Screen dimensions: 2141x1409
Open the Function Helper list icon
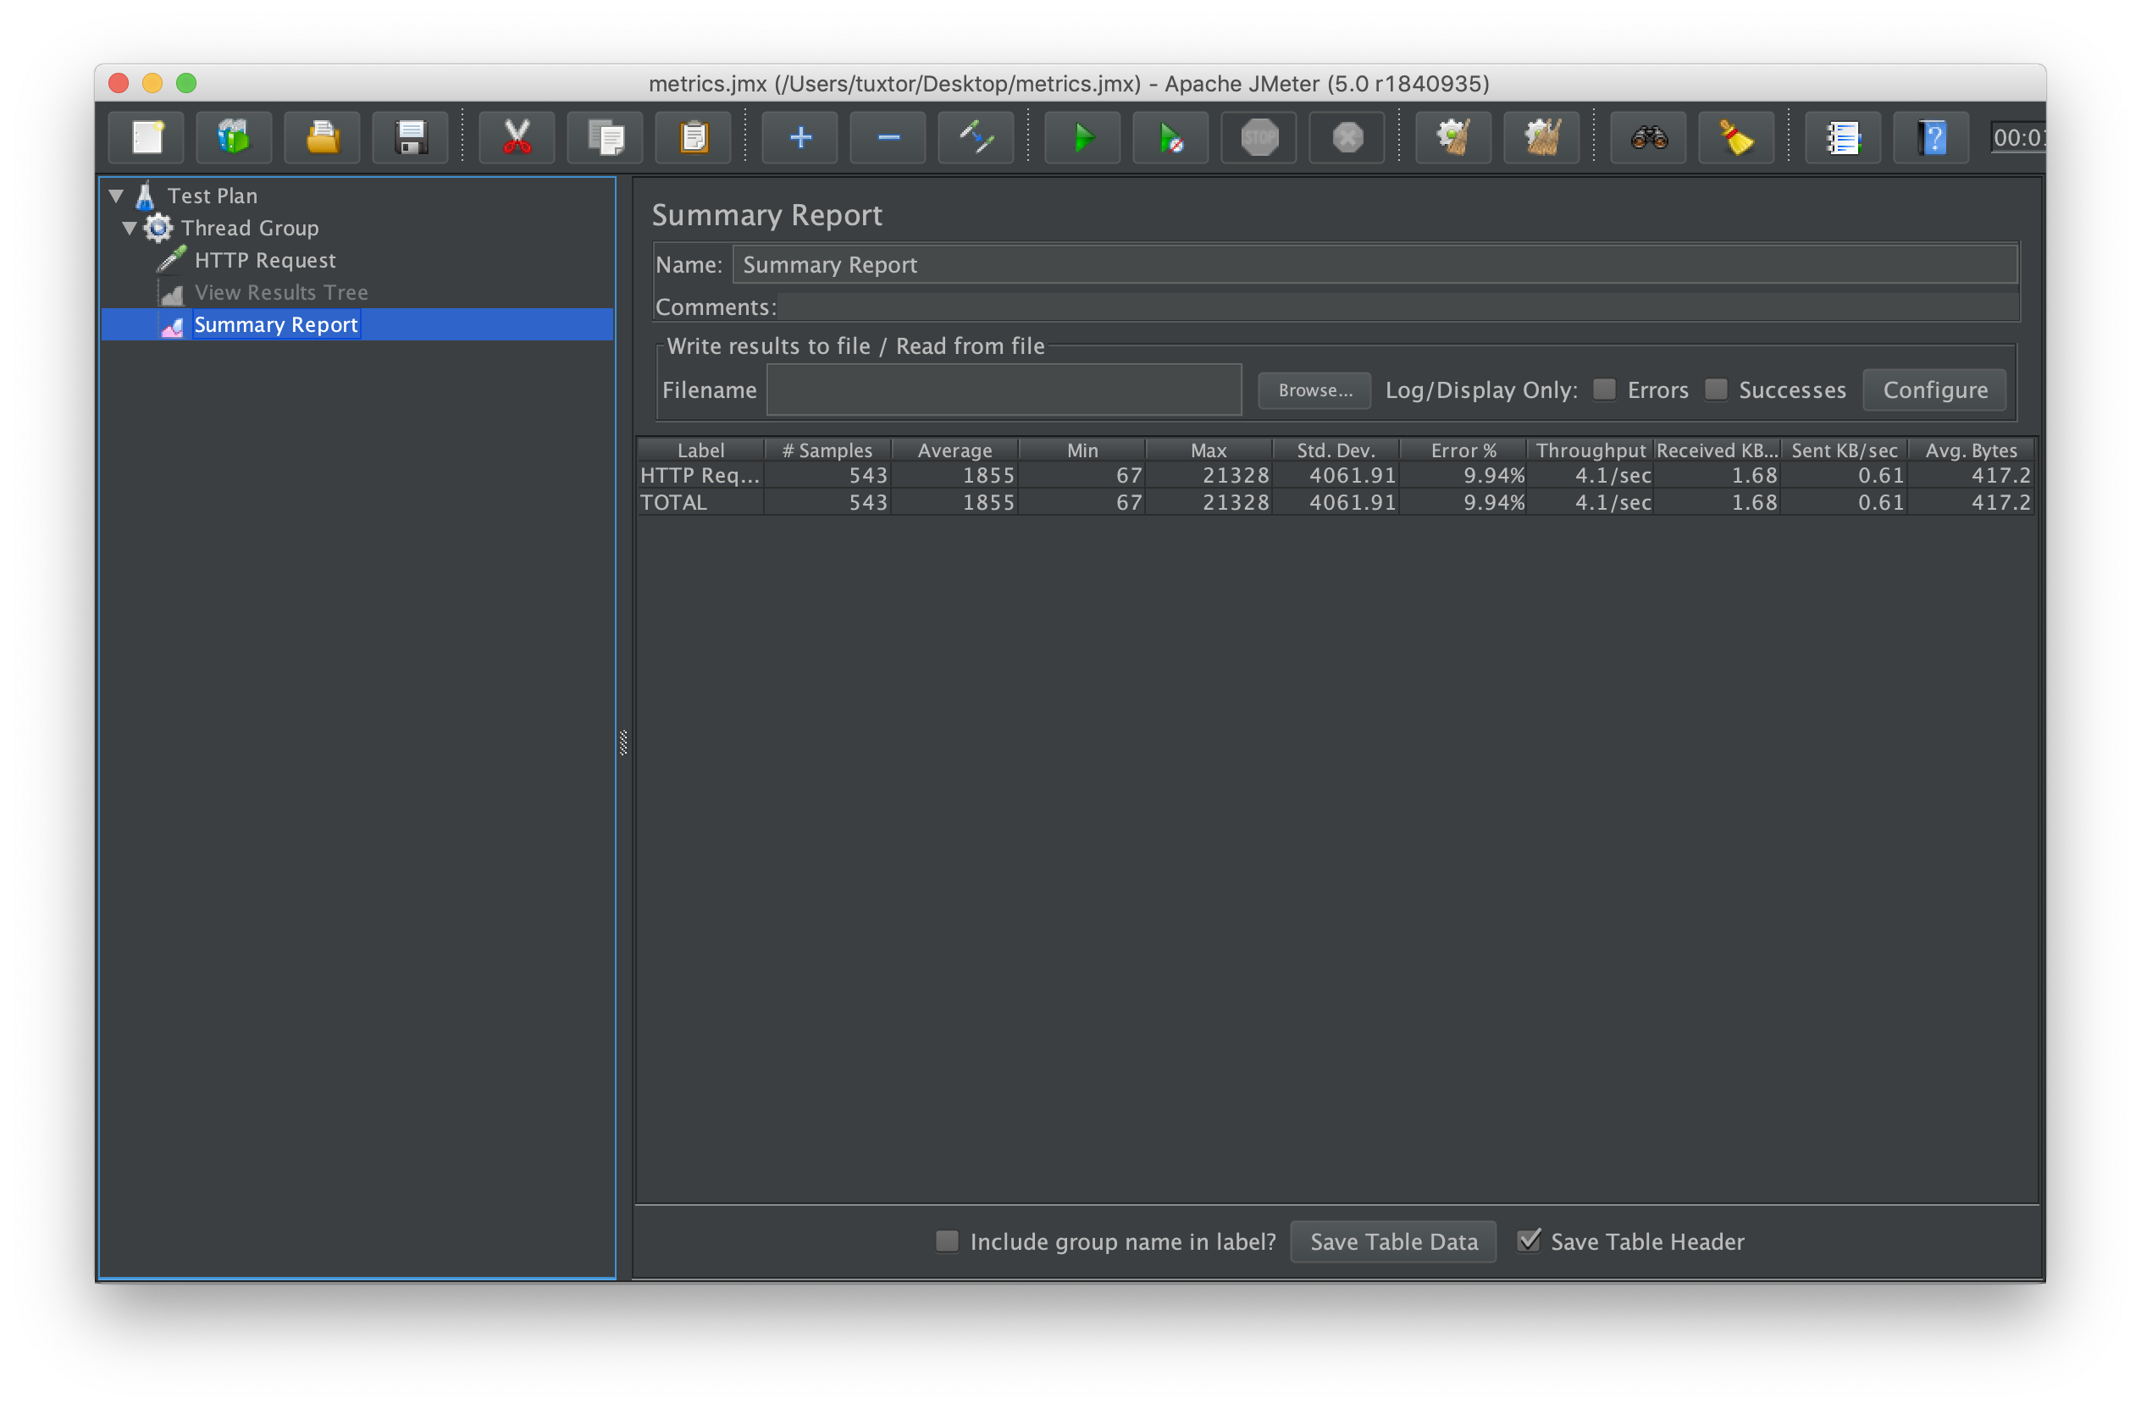1841,137
